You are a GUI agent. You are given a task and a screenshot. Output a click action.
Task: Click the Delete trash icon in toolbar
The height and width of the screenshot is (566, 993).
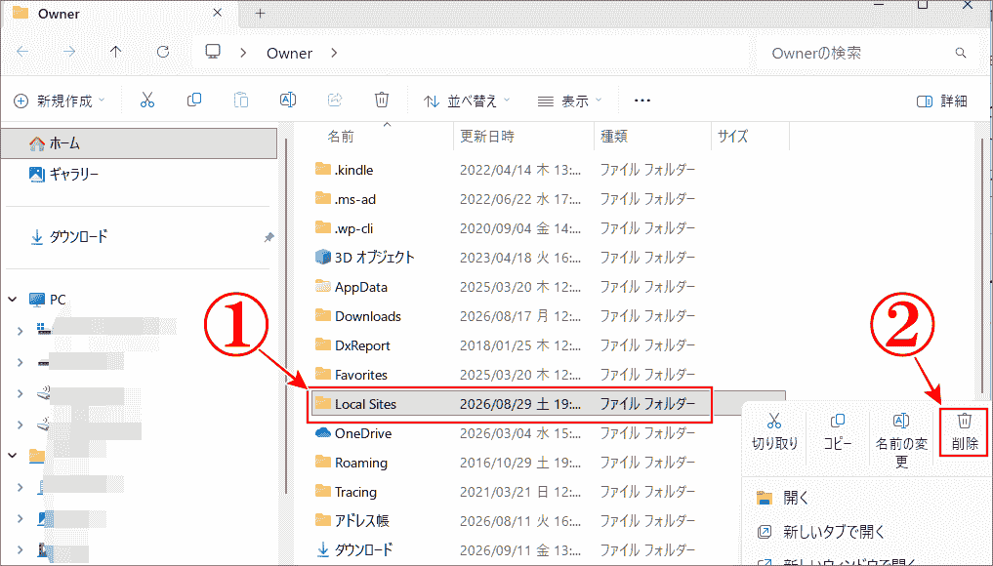(x=381, y=101)
